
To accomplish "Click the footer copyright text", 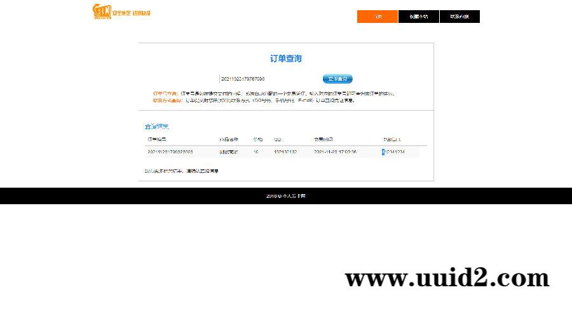I will [285, 196].
